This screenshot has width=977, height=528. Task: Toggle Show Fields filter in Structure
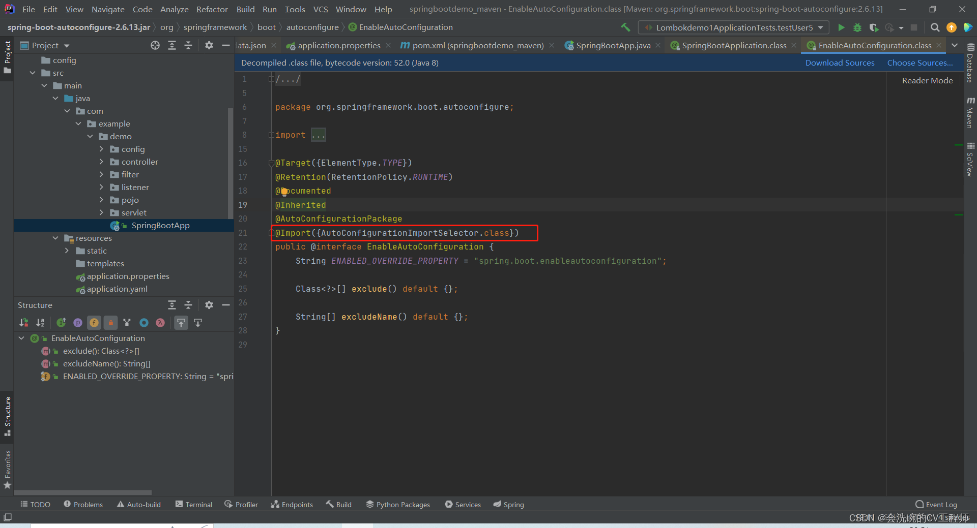tap(94, 323)
